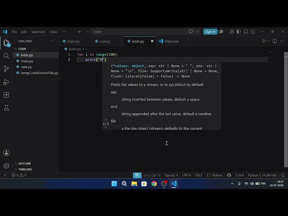Click Ln 2, Col 13 cursor position
288x216 pixels.
152,175
